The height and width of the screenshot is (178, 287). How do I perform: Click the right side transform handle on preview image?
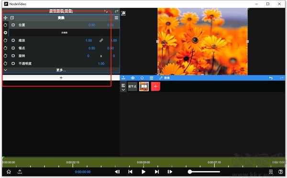tap(248, 42)
